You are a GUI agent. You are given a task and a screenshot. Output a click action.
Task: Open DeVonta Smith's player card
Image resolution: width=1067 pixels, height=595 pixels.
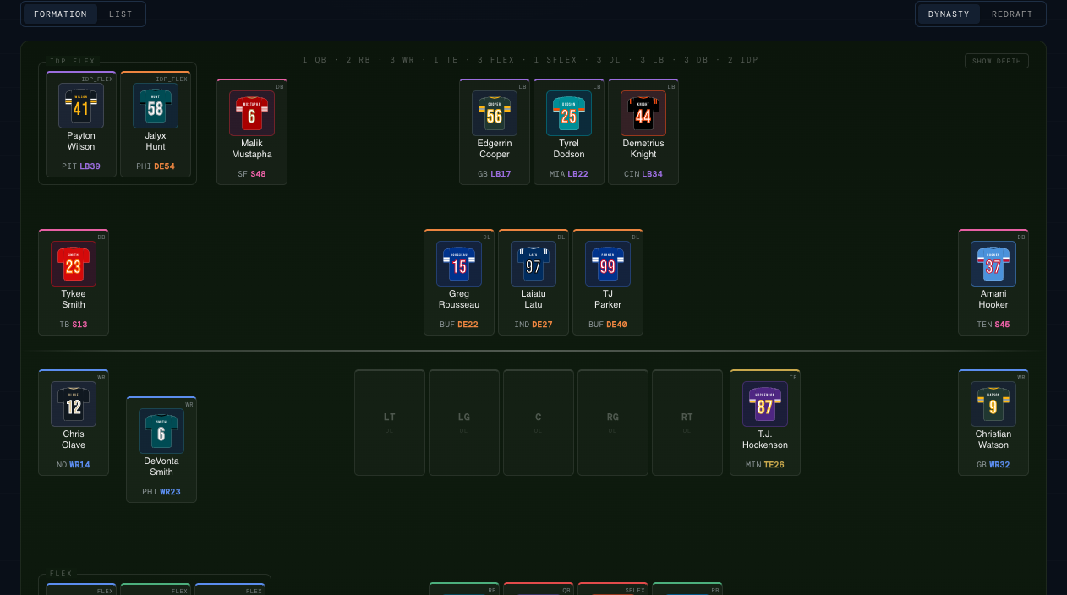pos(161,450)
